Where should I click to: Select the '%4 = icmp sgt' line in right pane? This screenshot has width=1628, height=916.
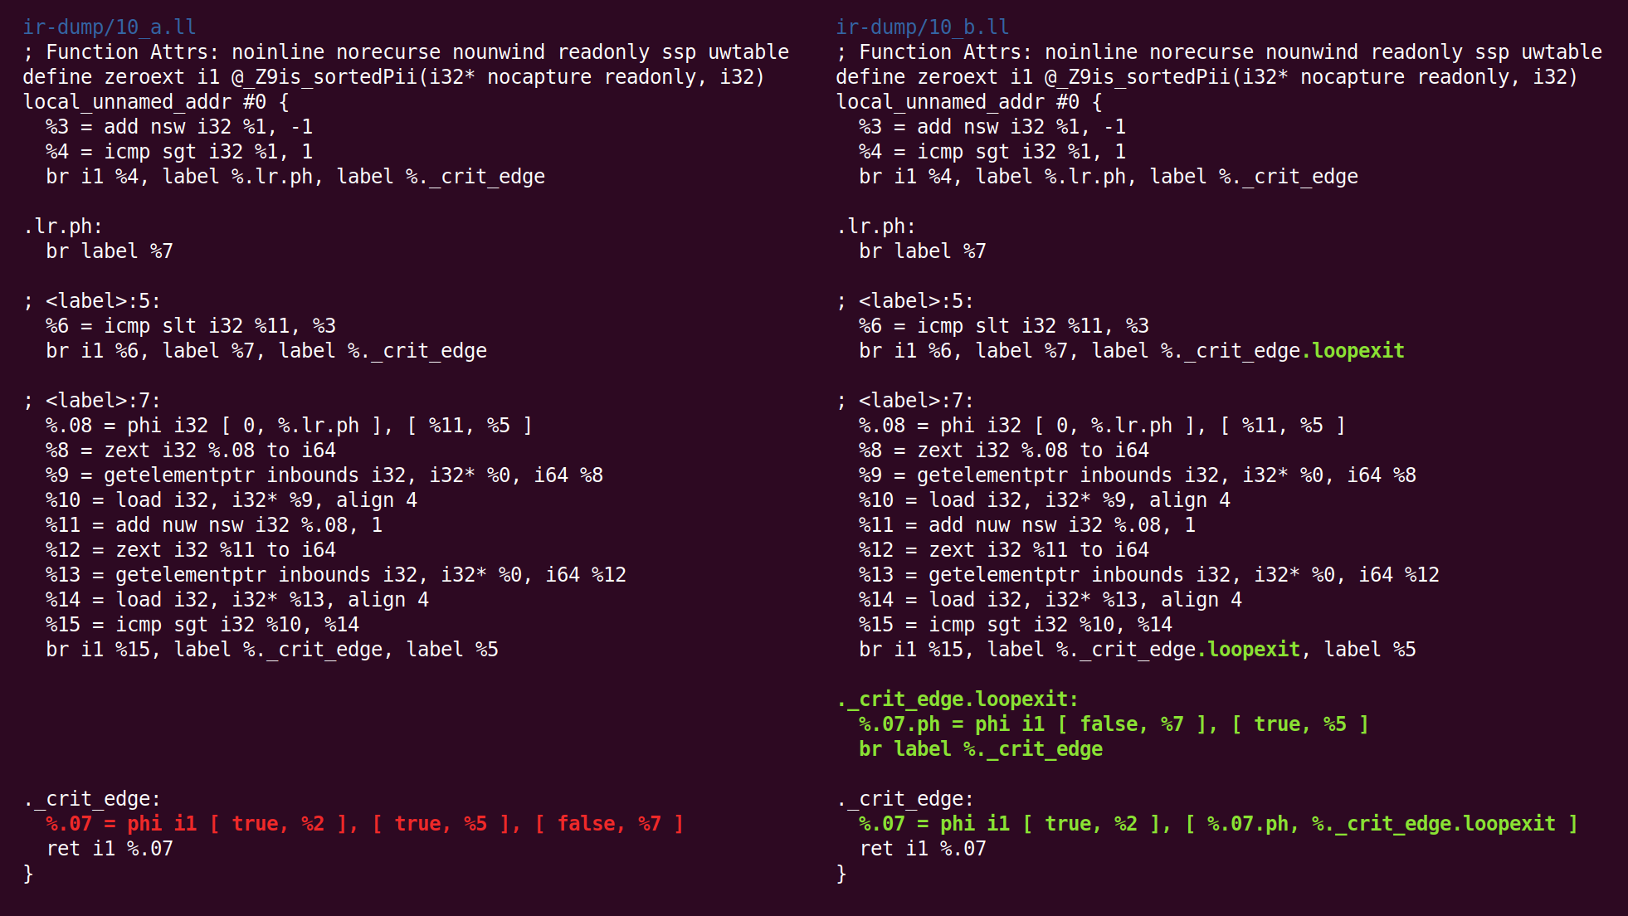[x=992, y=152]
